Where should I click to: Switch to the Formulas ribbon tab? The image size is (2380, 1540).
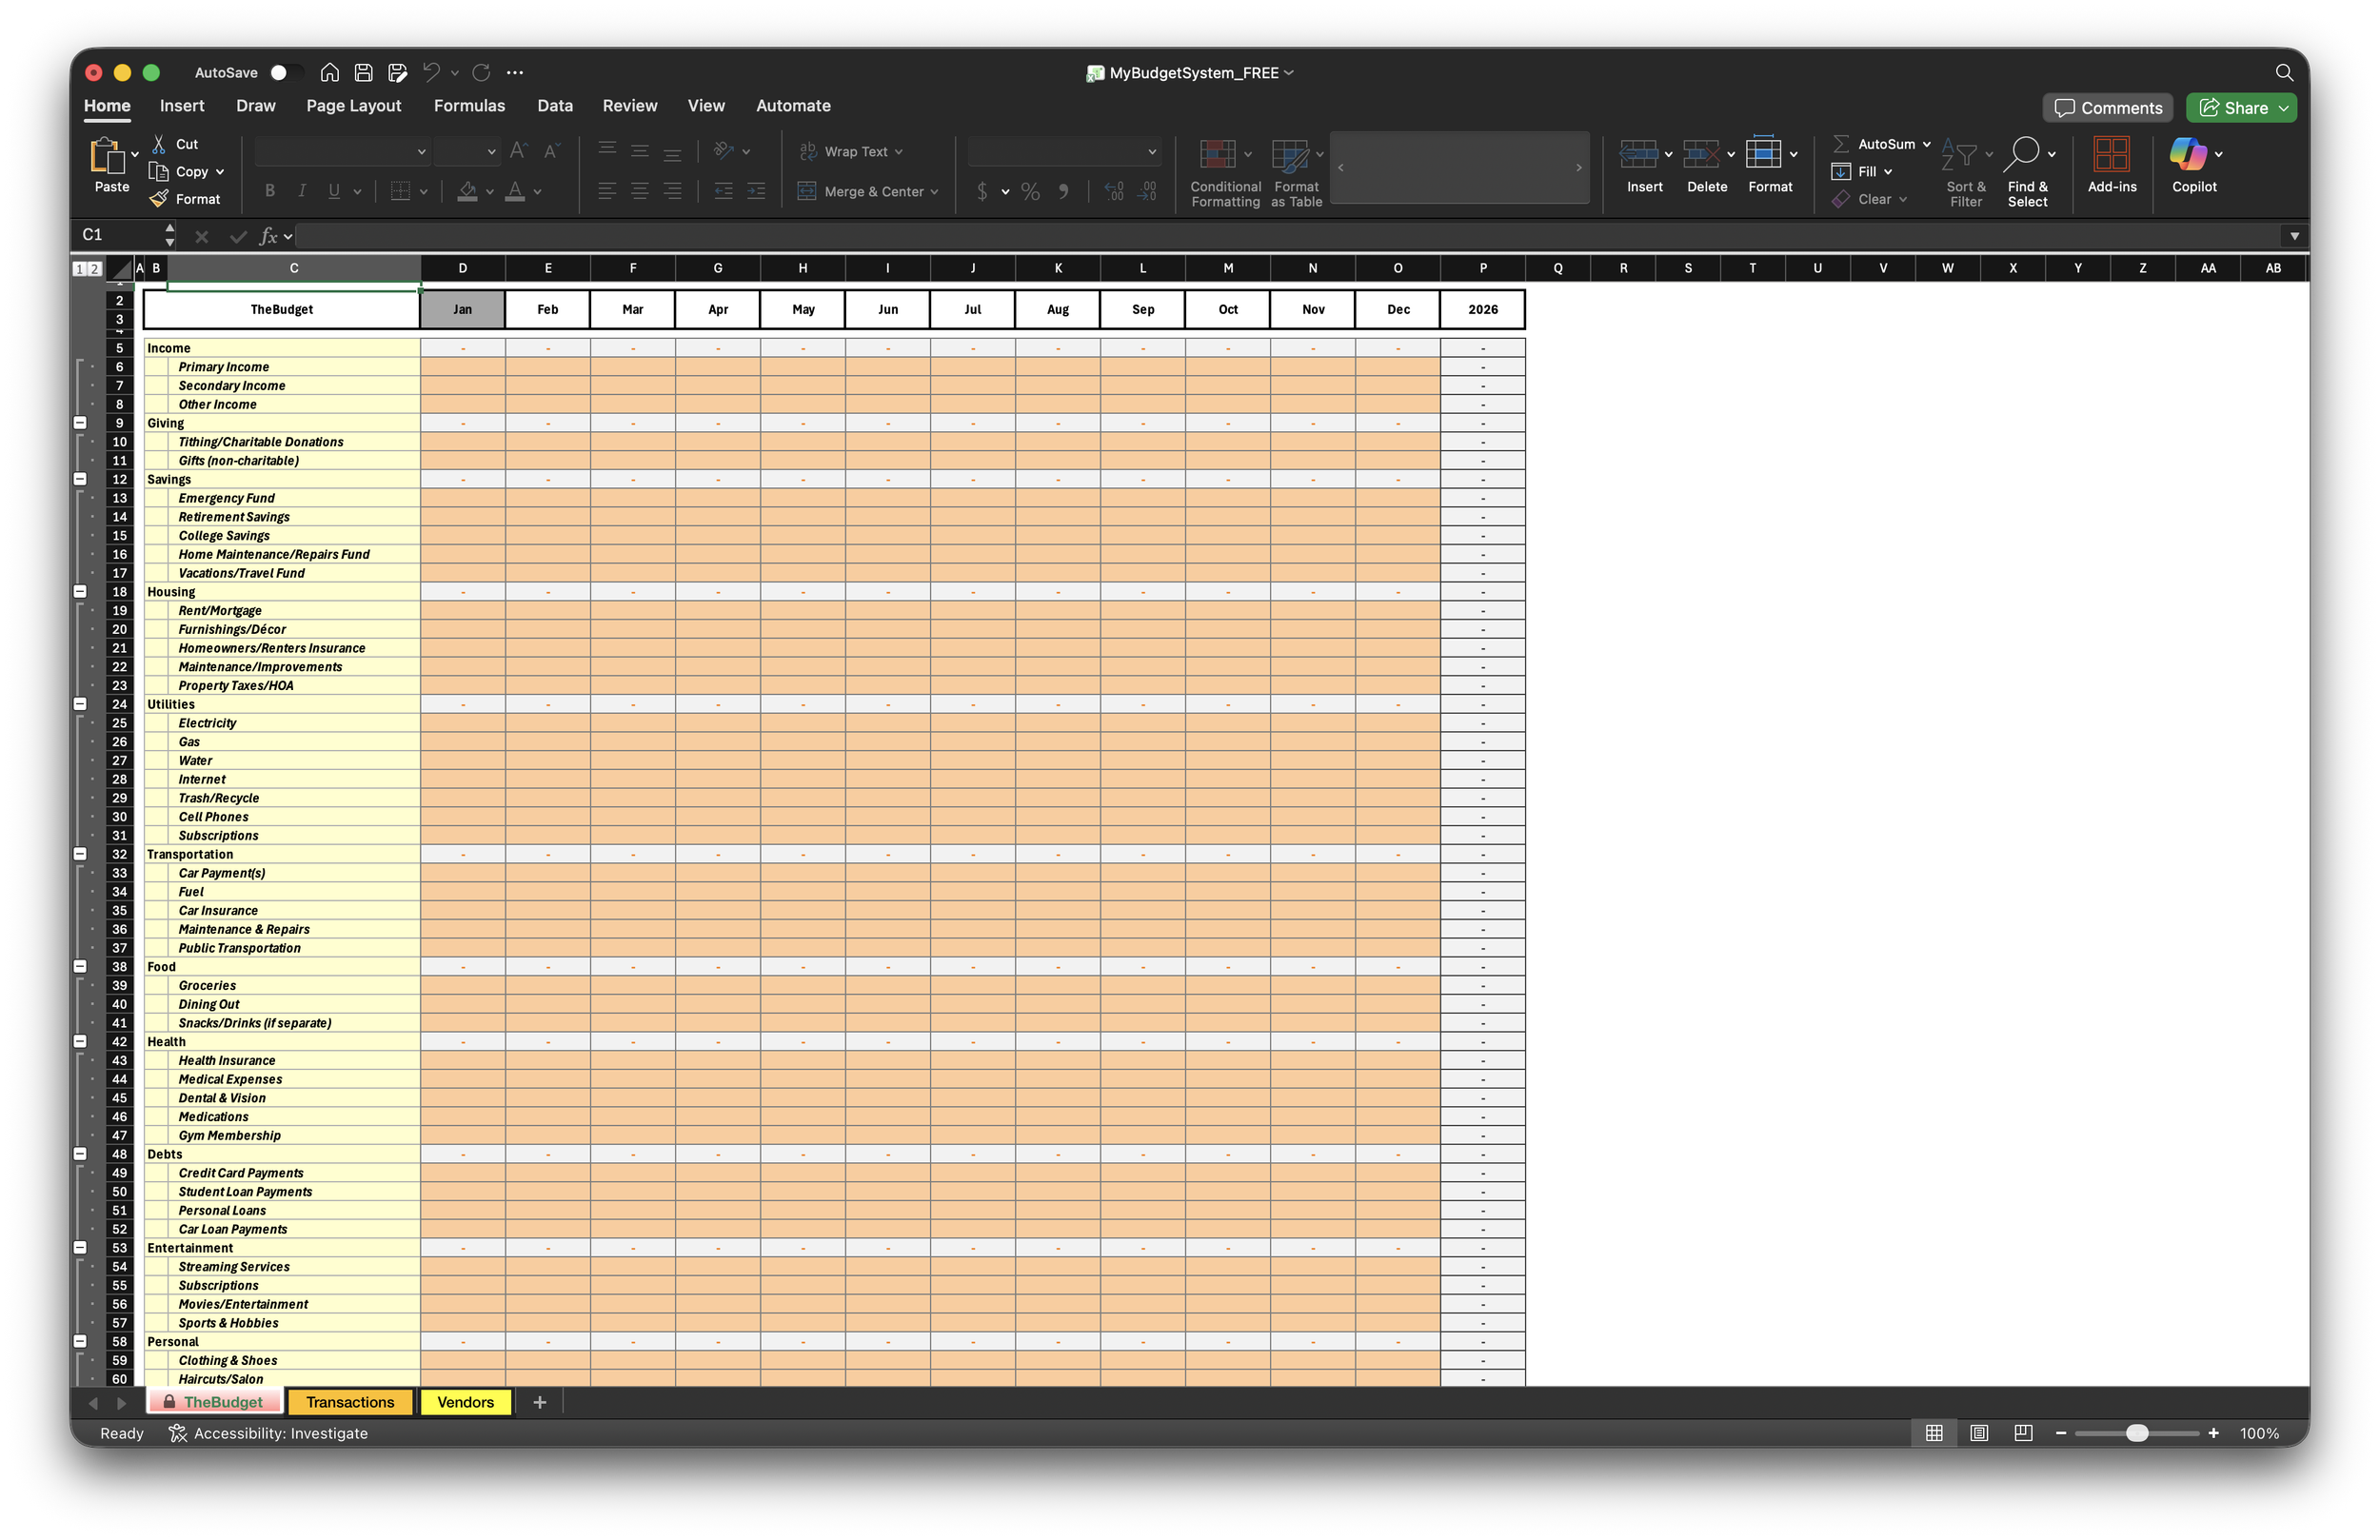[469, 105]
